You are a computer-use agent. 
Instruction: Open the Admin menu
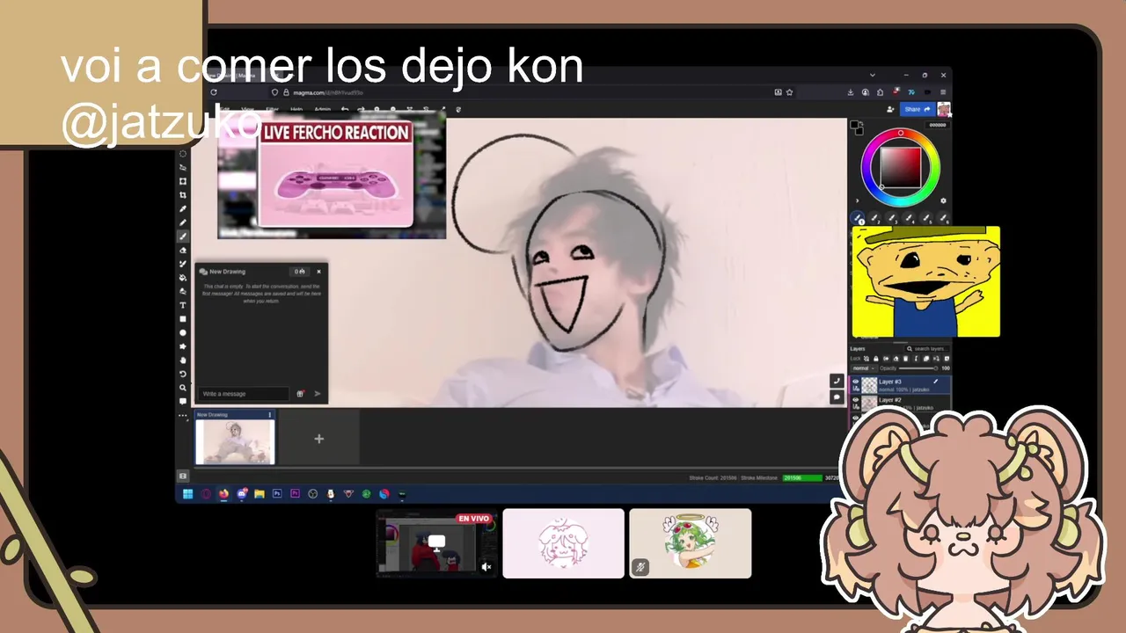pyautogui.click(x=323, y=110)
